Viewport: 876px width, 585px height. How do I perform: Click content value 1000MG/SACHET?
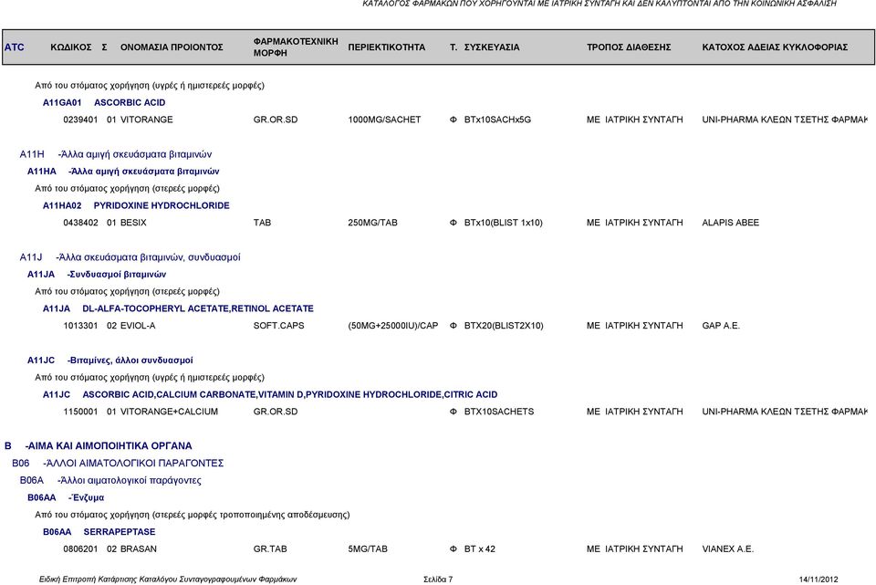click(x=384, y=120)
